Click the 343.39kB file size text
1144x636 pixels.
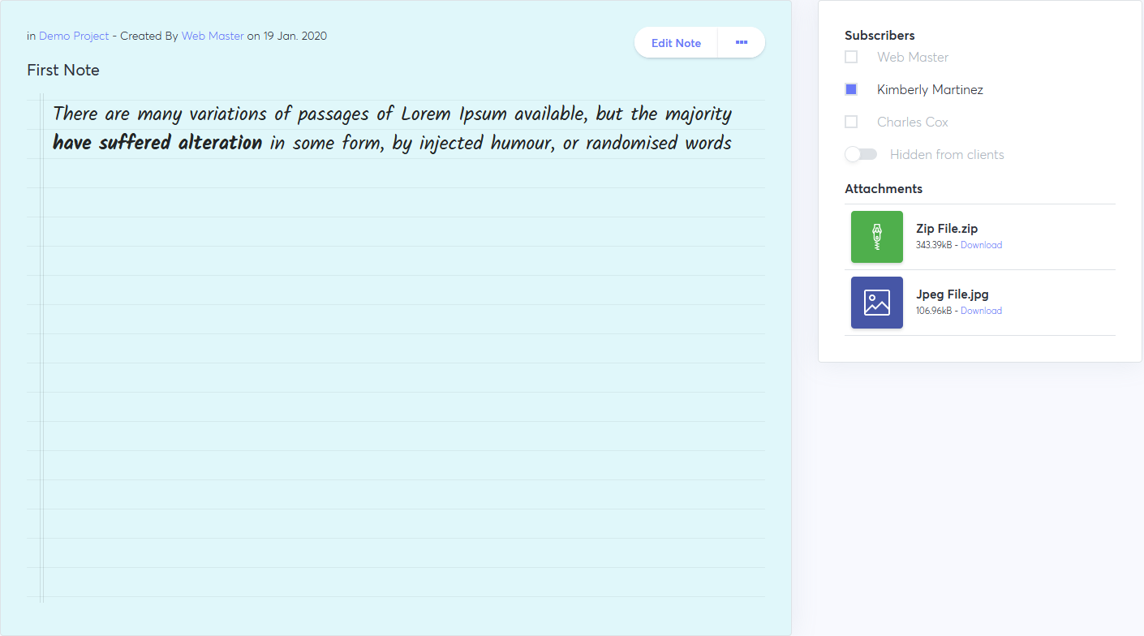(x=934, y=245)
